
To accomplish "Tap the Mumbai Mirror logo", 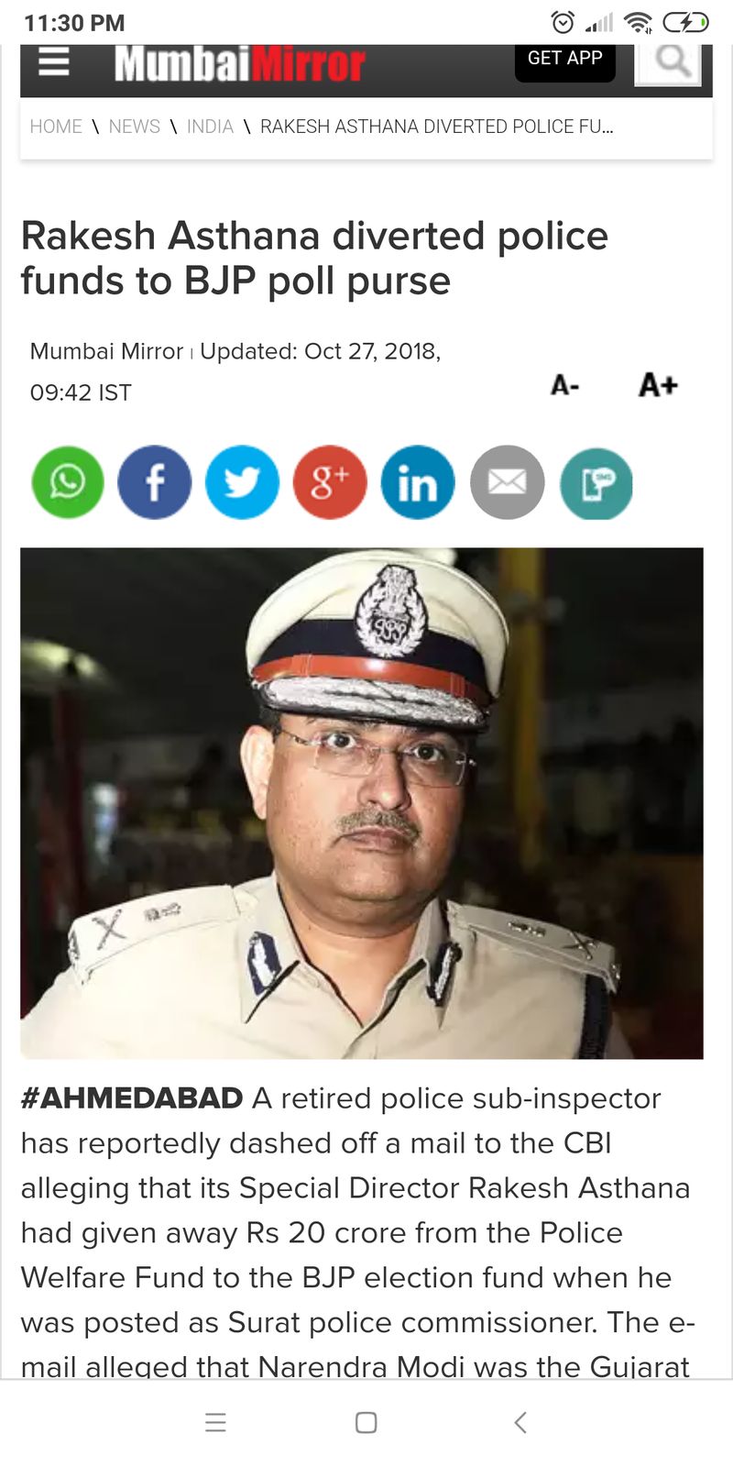I will (239, 64).
